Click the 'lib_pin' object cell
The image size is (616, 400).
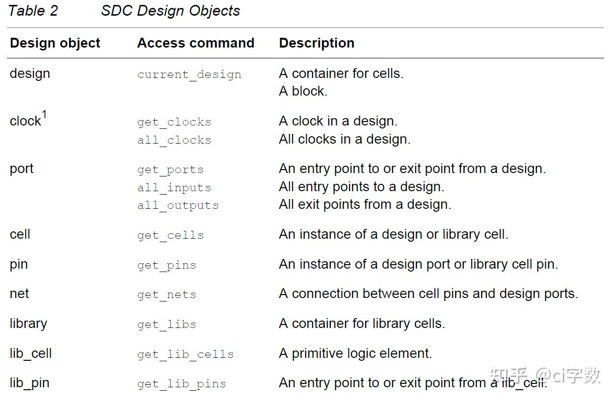pyautogui.click(x=29, y=383)
